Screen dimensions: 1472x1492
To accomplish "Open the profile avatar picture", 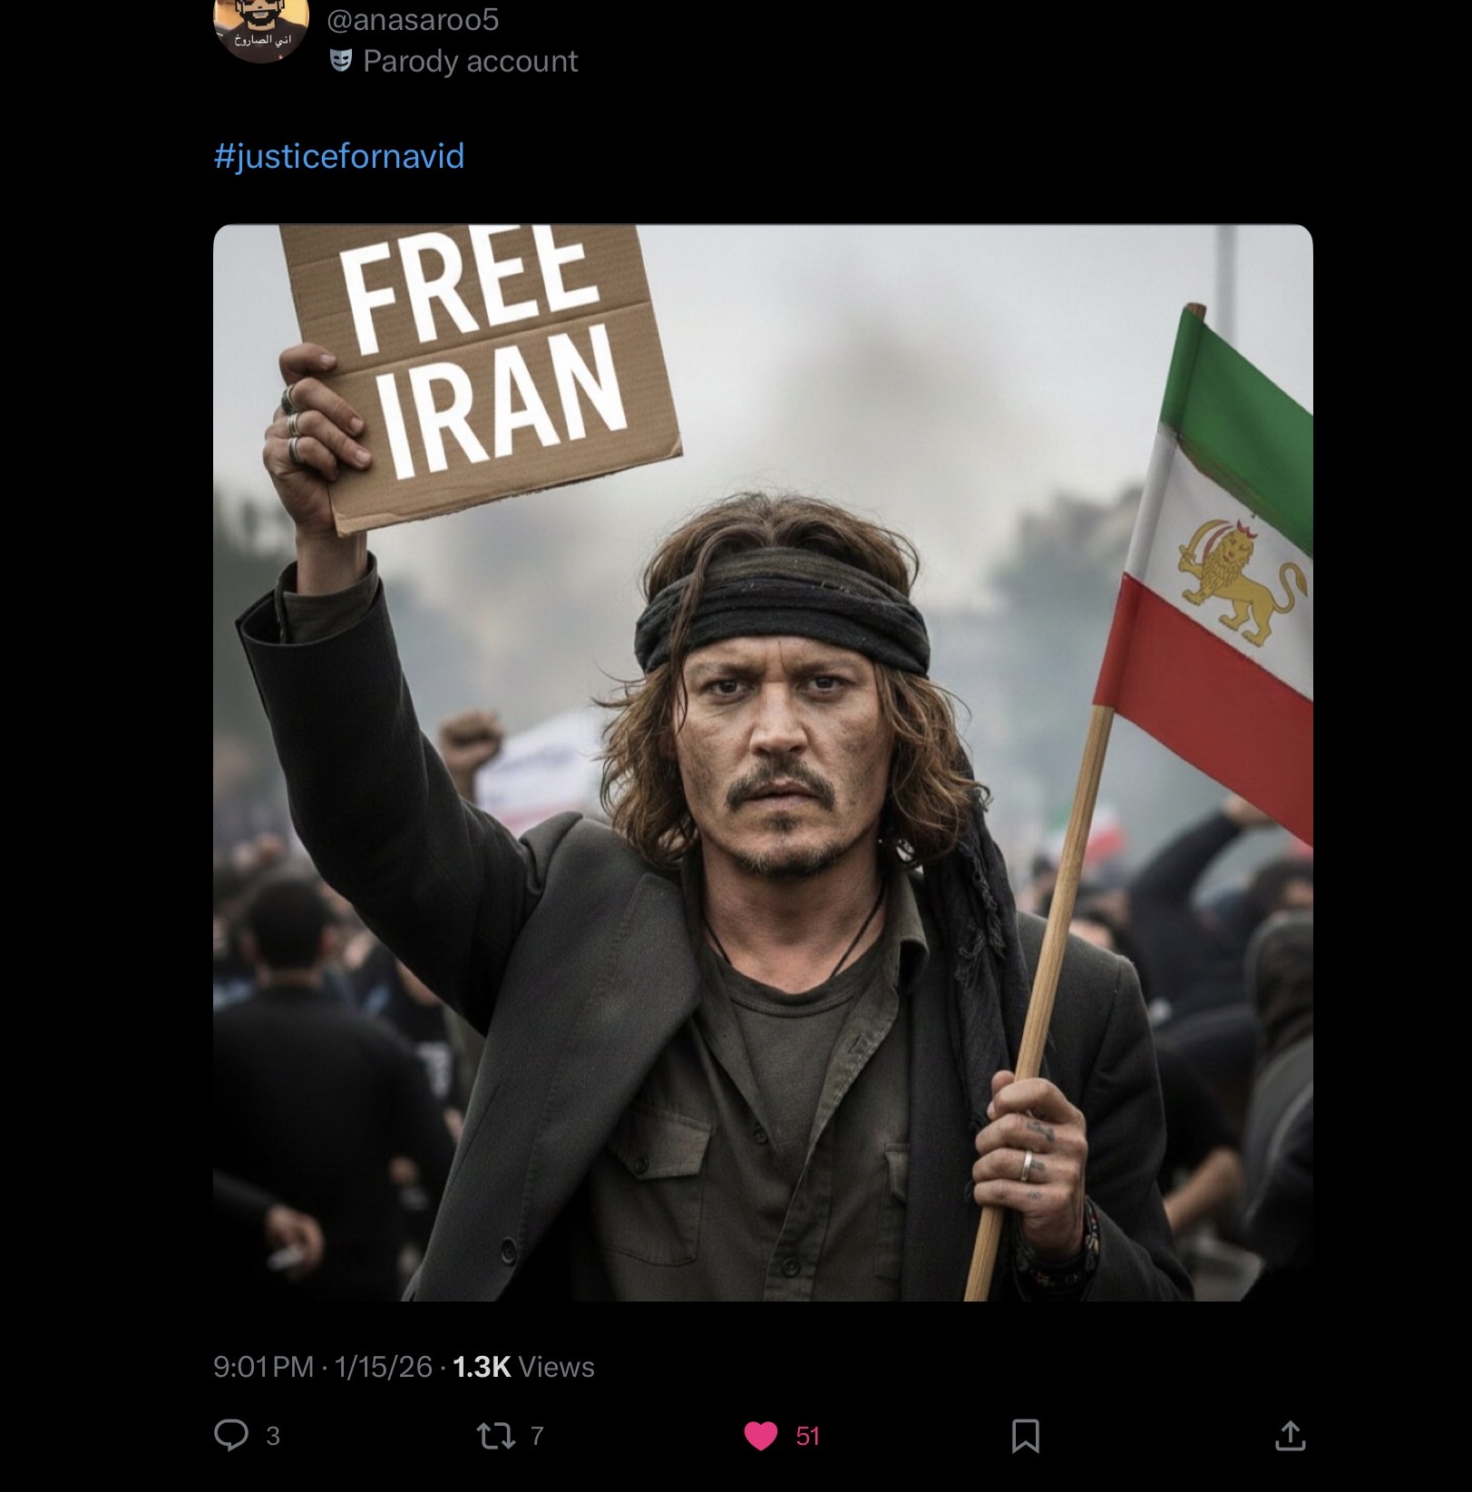I will (x=261, y=27).
